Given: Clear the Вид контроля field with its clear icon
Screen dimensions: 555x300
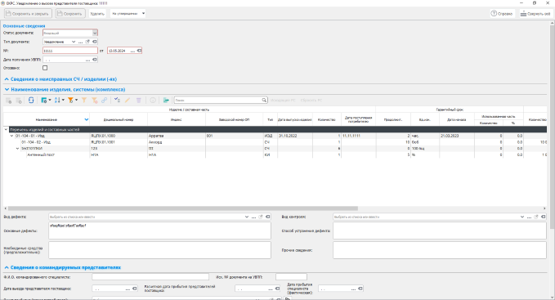Looking at the screenshot, I should 544,217.
